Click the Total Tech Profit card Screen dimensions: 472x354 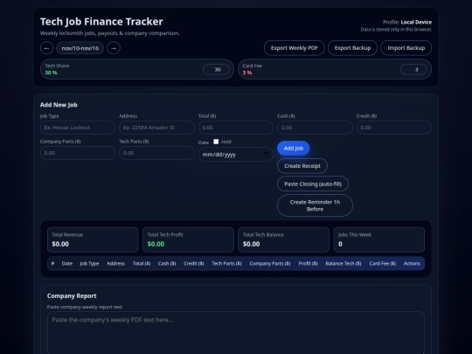188,239
